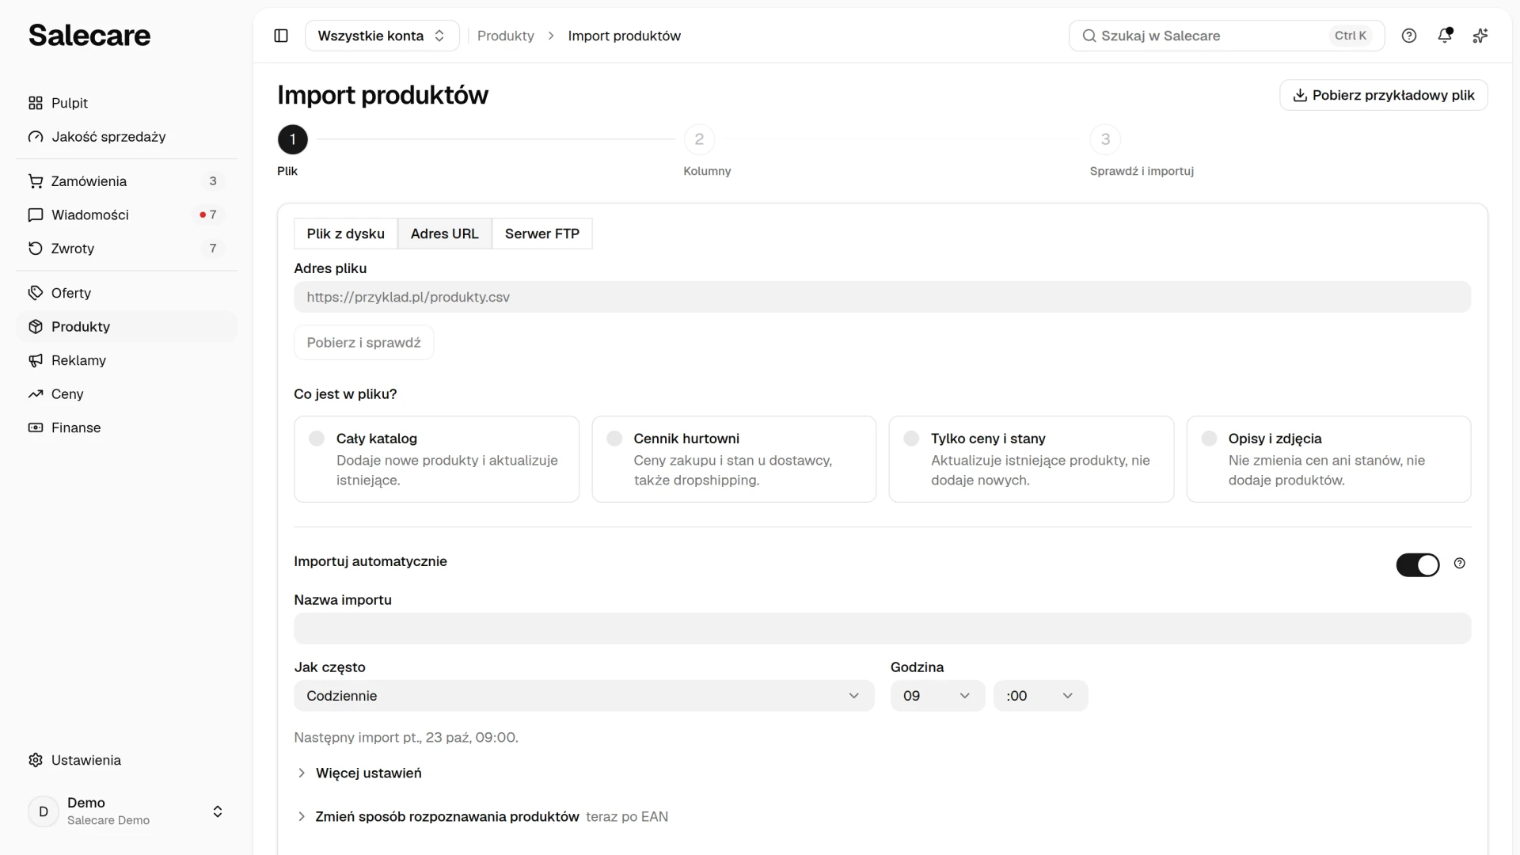The width and height of the screenshot is (1520, 855).
Task: Open the hour dropdown showing 09
Action: click(937, 696)
